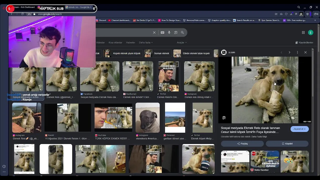Submit search with the magnifier icon

(182, 32)
